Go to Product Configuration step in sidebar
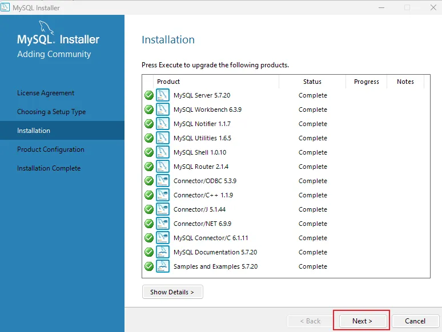Image resolution: width=442 pixels, height=332 pixels. coord(51,149)
